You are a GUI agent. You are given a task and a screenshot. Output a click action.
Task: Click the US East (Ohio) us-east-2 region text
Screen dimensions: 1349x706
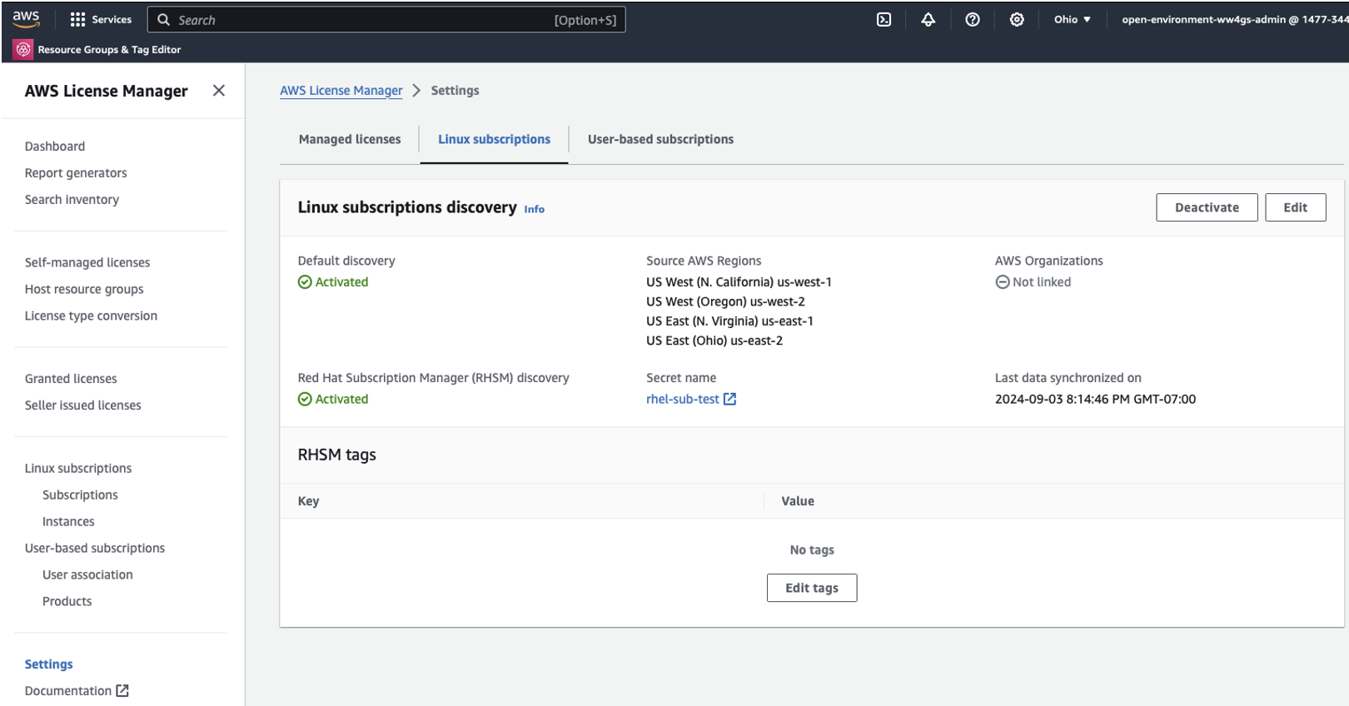[714, 341]
